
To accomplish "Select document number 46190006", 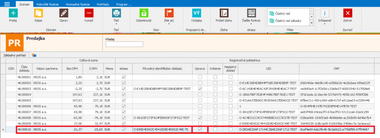I will [24, 106].
